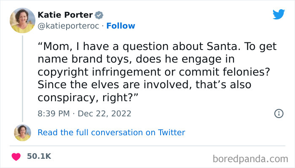Click the small avatar beside conversation link
295x168 pixels.
22,133
